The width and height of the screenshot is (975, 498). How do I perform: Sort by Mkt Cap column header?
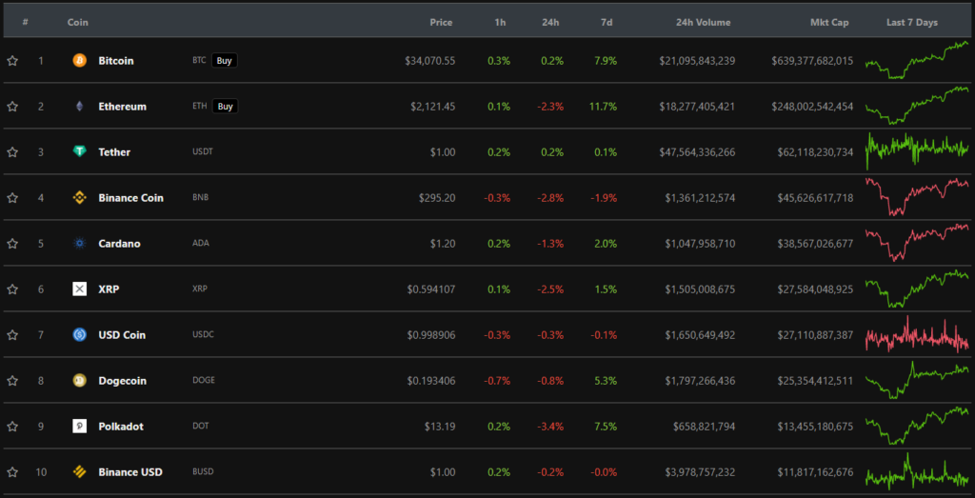click(x=828, y=22)
